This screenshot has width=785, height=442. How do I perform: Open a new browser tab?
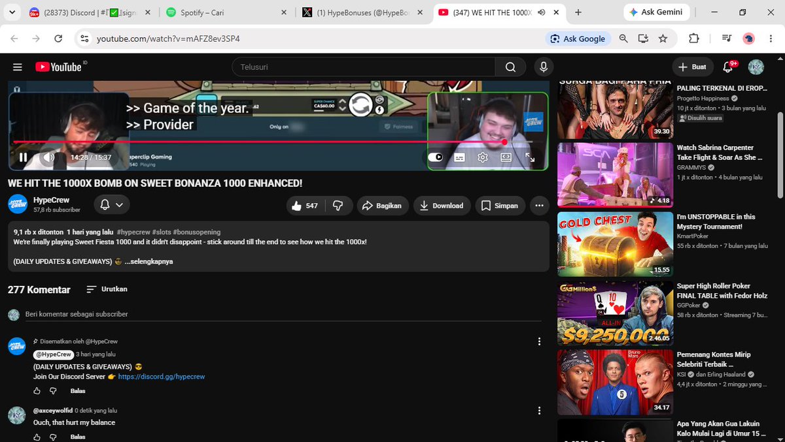(x=578, y=12)
